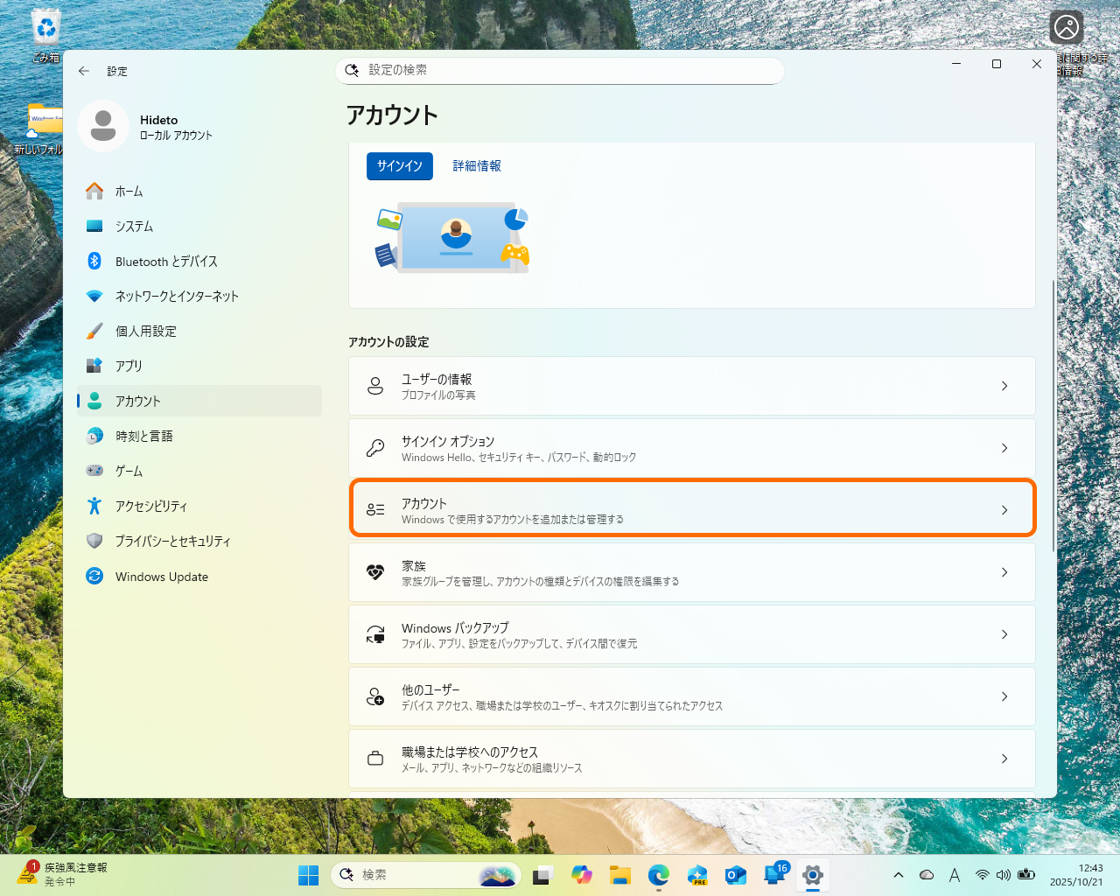The height and width of the screenshot is (896, 1120).
Task: Open the Windows Start menu
Action: [308, 875]
